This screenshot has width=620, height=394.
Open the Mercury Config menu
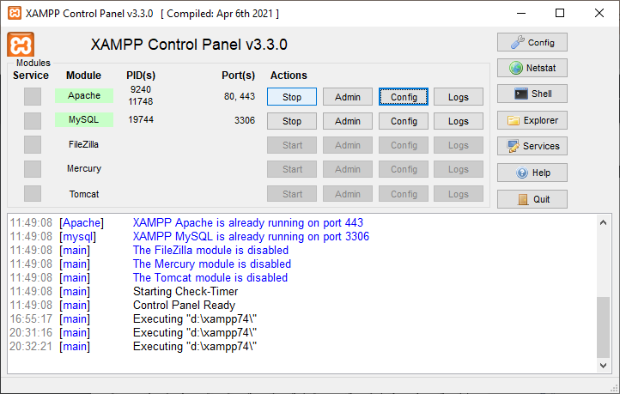click(404, 169)
